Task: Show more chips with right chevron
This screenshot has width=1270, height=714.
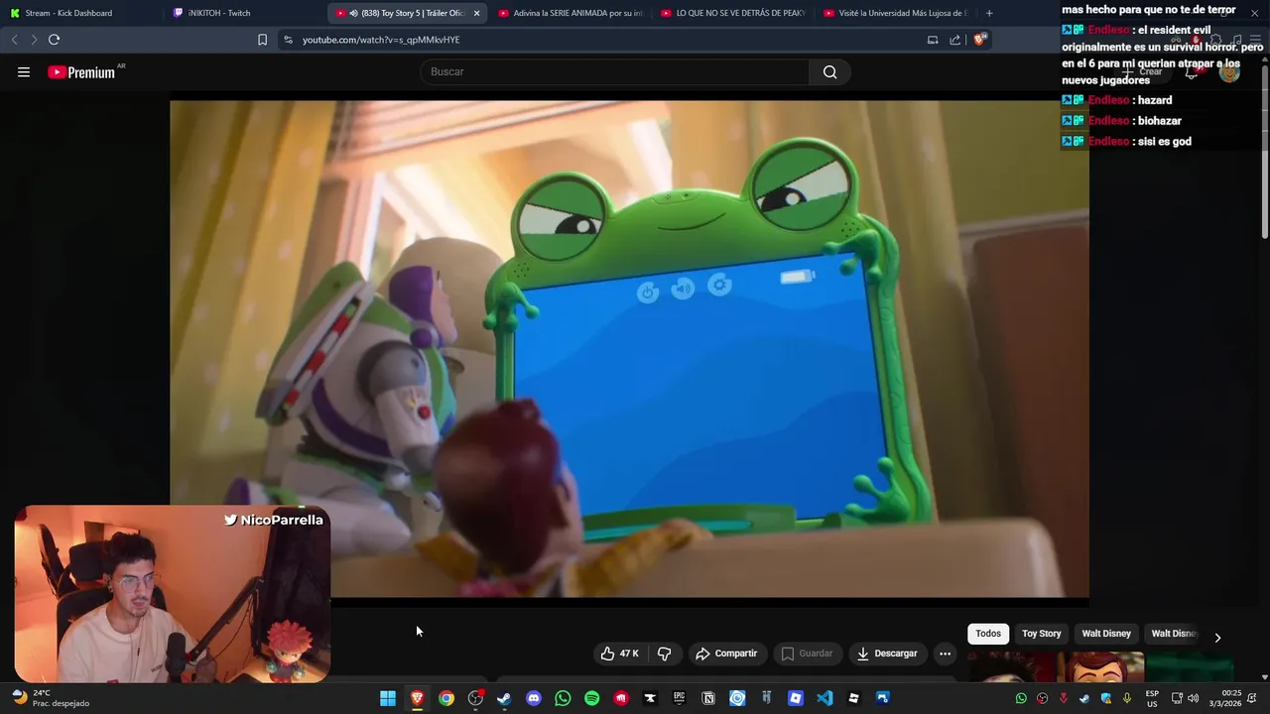Action: pyautogui.click(x=1217, y=637)
